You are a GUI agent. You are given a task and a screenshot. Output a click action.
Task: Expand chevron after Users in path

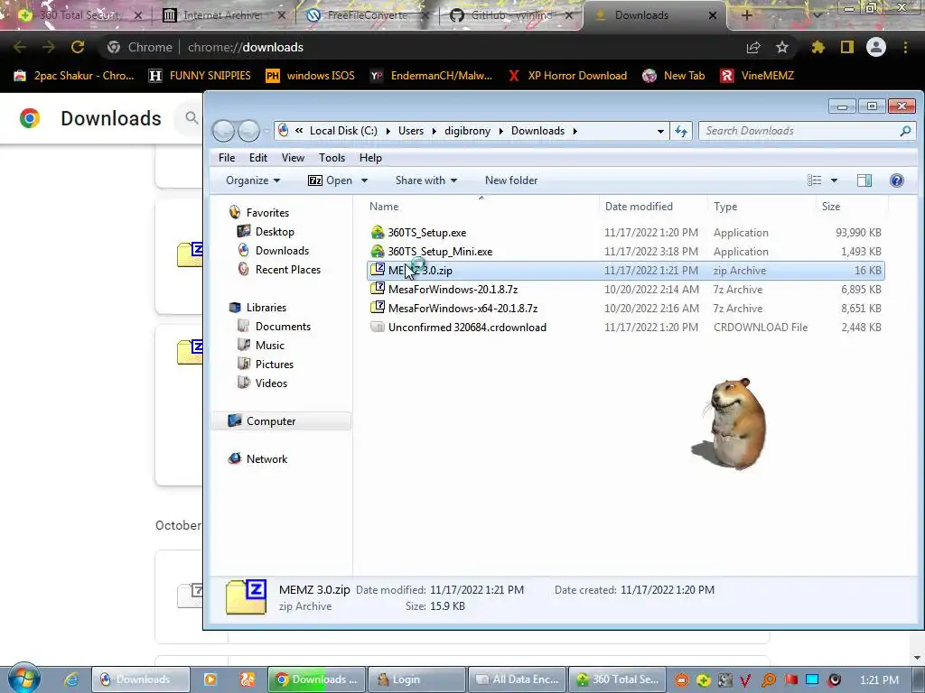coord(434,131)
